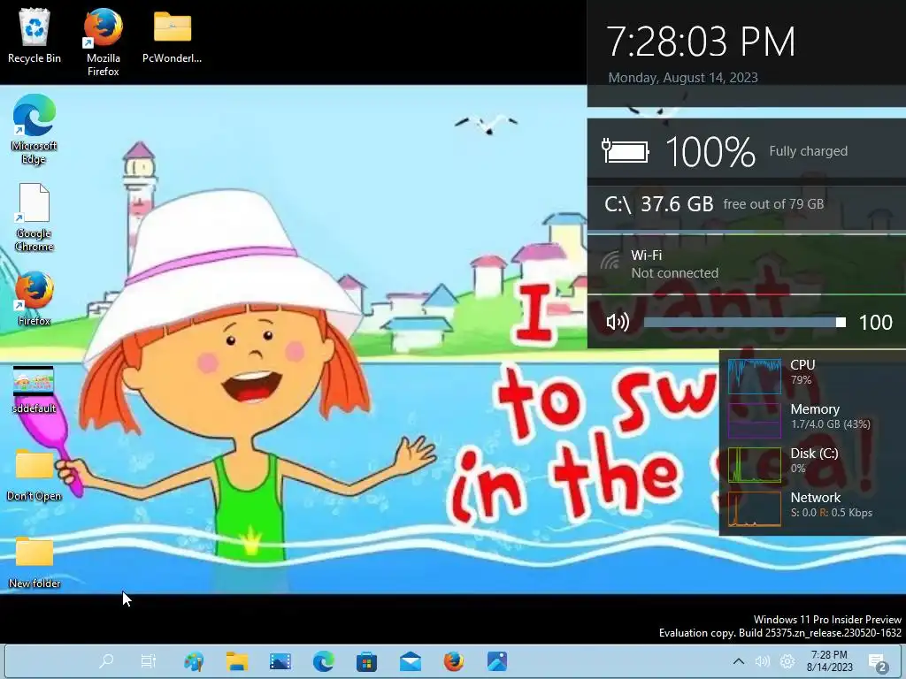Launch the Microsoft Edge desktop shortcut

[35, 129]
